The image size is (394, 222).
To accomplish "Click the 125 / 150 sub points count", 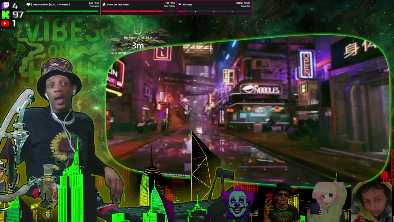I will [170, 3].
